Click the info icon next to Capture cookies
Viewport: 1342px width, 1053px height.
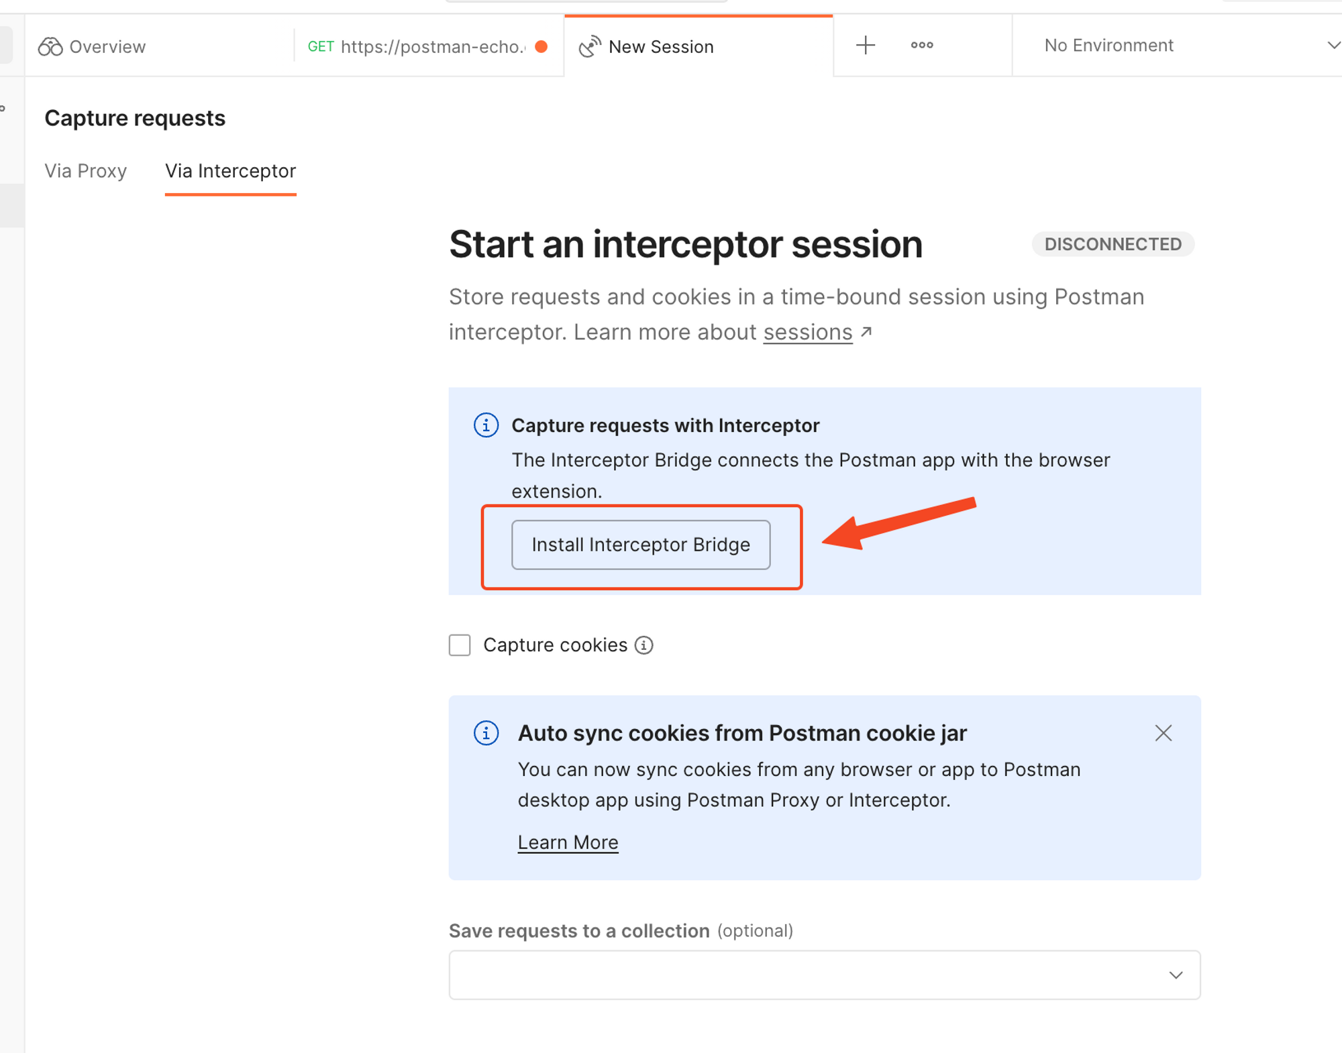[x=643, y=645]
